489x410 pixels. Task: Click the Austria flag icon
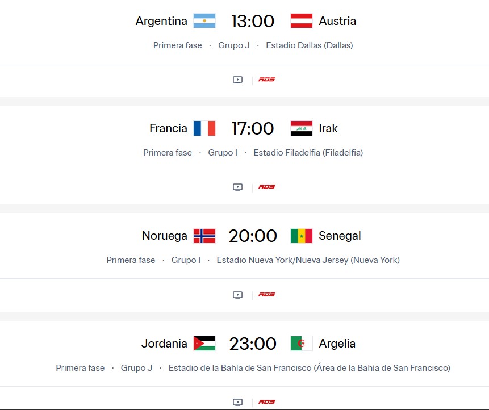[x=302, y=21]
